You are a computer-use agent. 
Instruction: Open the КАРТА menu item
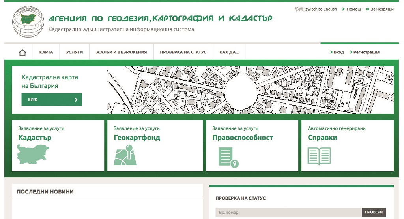click(x=46, y=52)
